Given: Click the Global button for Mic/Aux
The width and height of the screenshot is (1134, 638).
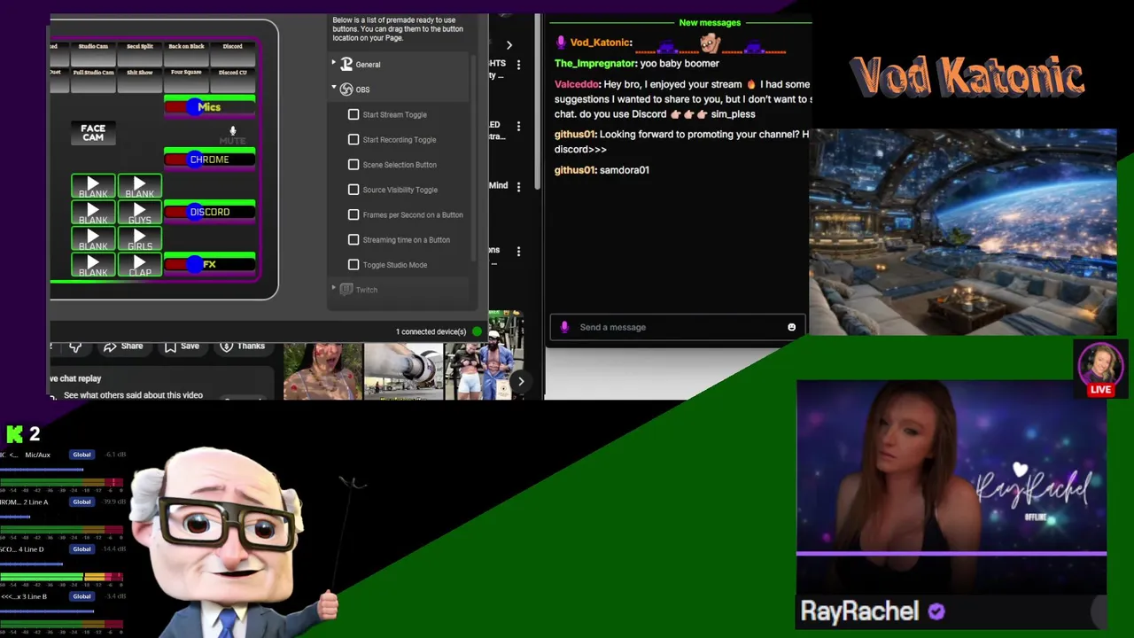Looking at the screenshot, I should tap(82, 455).
